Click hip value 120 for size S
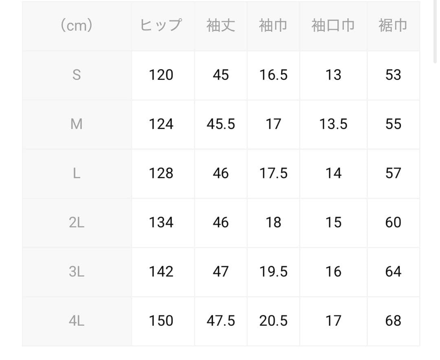 (x=161, y=75)
